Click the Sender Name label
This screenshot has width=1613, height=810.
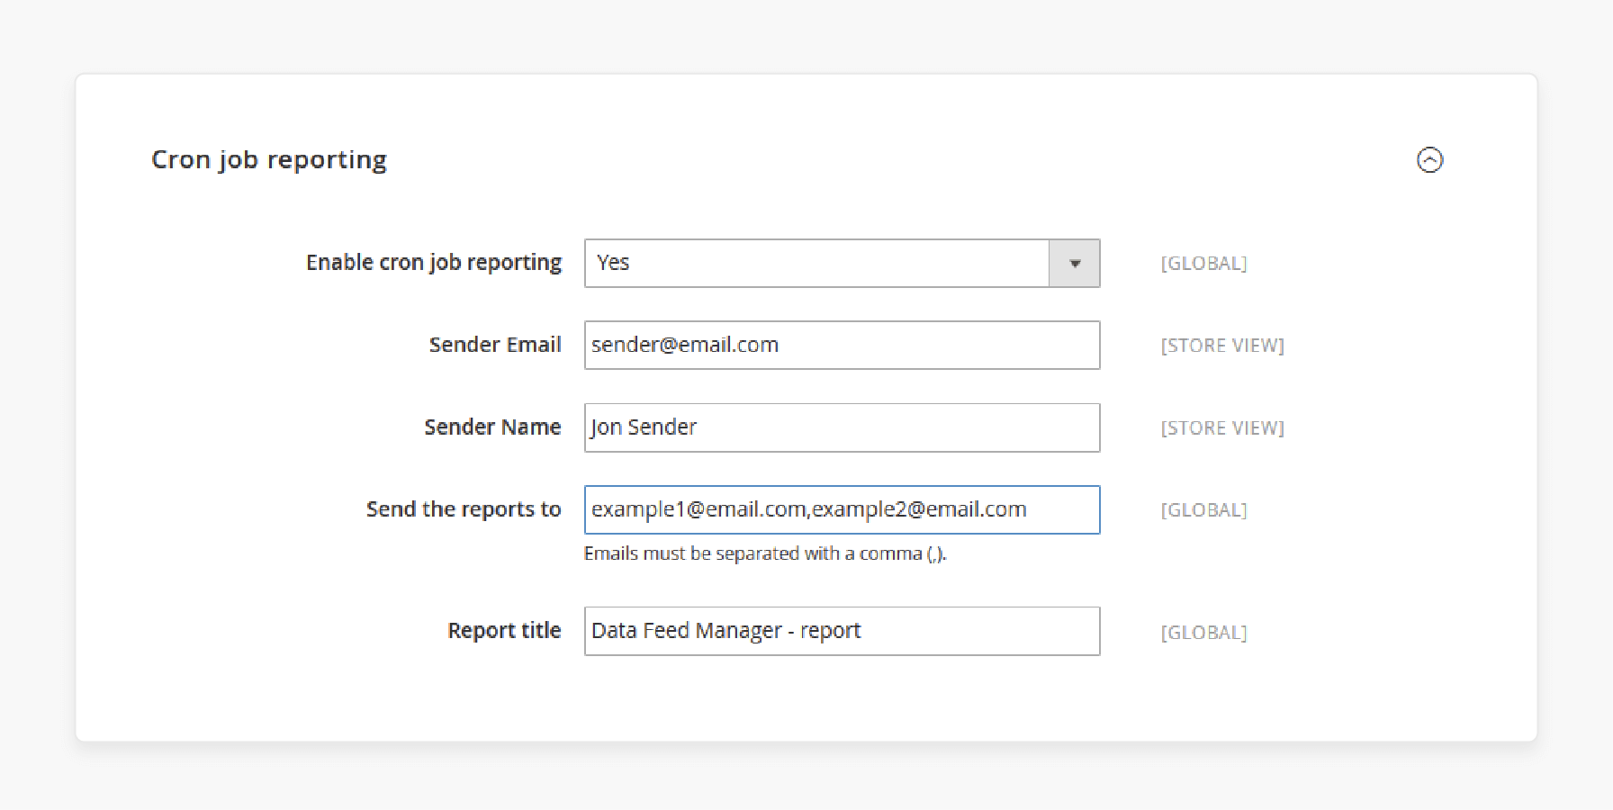coord(492,427)
